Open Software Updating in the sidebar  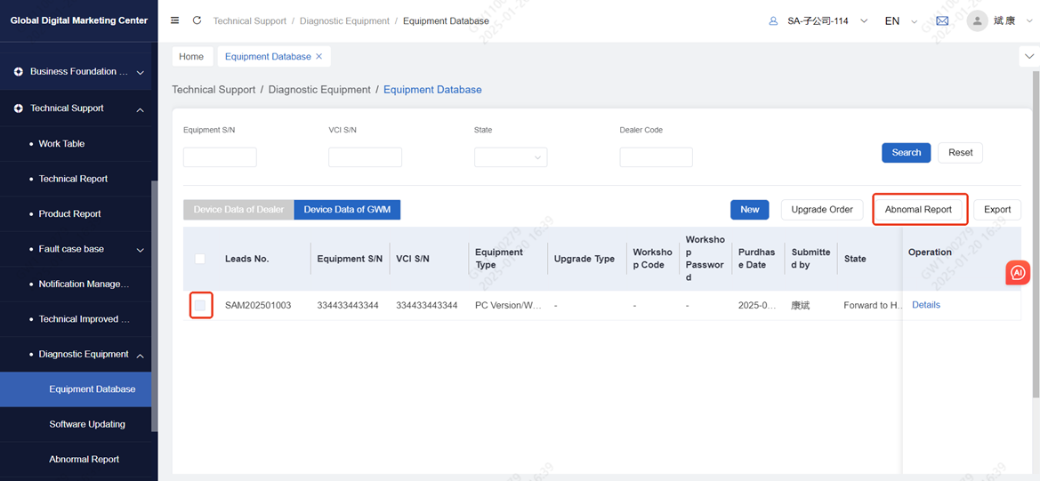[x=87, y=424]
